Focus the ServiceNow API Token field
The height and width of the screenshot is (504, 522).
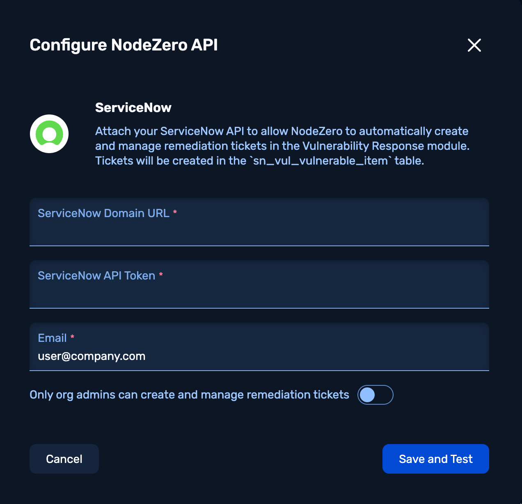(259, 294)
